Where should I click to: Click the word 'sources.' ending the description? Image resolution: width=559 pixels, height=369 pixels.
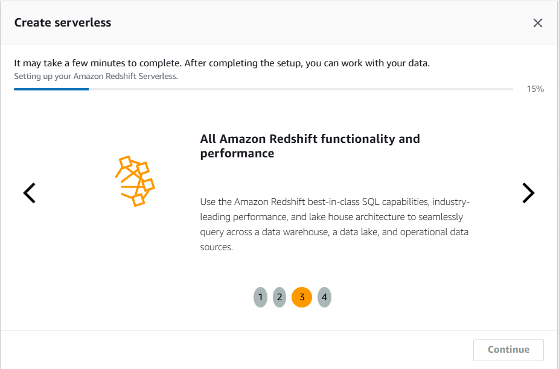[216, 248]
